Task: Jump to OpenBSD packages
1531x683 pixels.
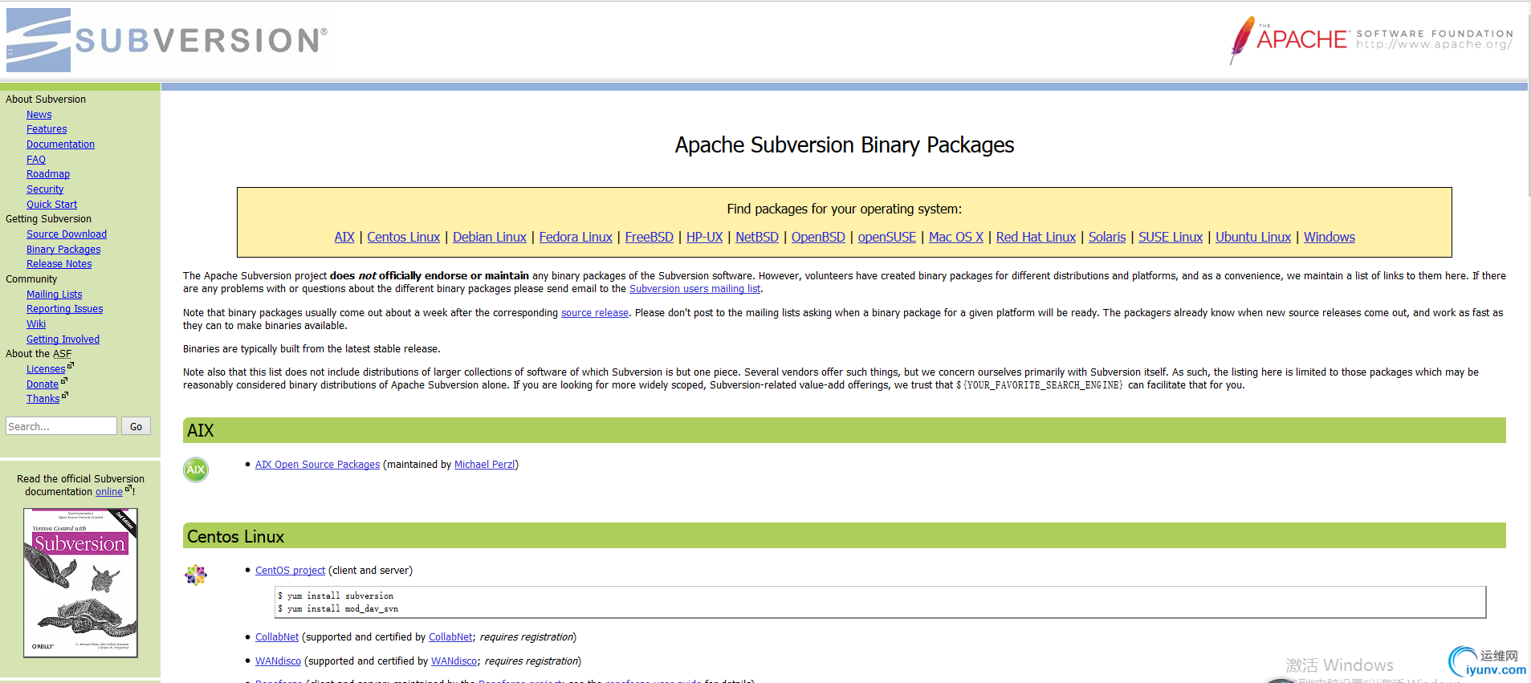Action: 818,238
